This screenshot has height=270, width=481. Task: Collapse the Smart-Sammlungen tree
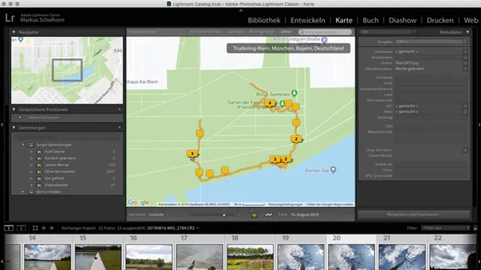tap(23, 144)
